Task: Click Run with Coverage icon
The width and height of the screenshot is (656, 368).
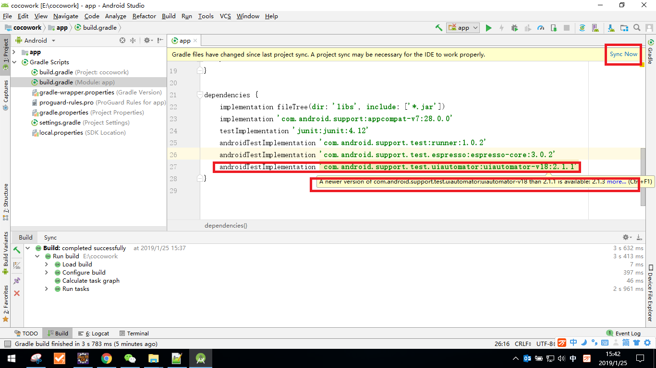Action: [528, 28]
